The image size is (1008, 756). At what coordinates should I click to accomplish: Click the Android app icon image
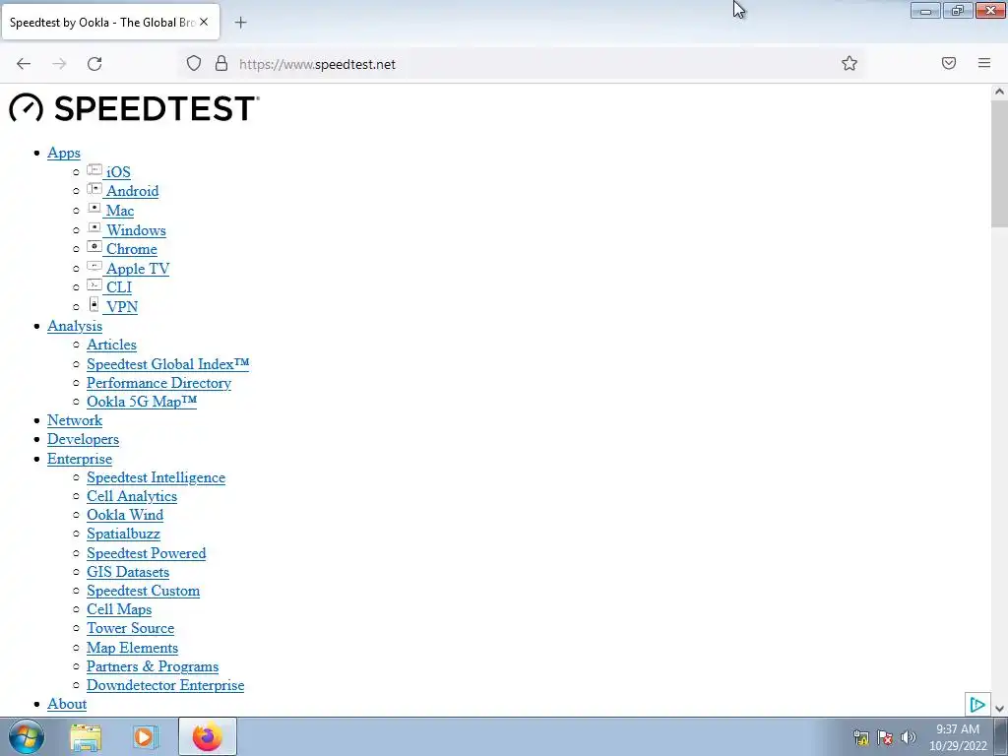tap(94, 189)
